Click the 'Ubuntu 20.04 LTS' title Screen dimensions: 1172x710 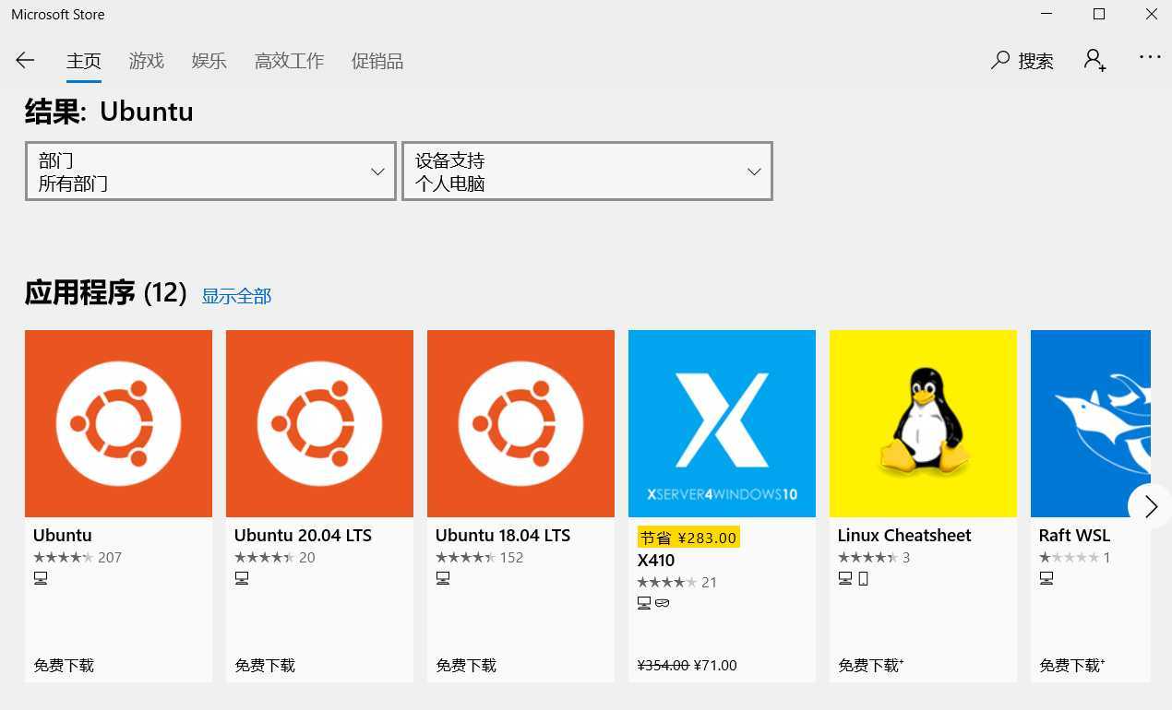[303, 535]
